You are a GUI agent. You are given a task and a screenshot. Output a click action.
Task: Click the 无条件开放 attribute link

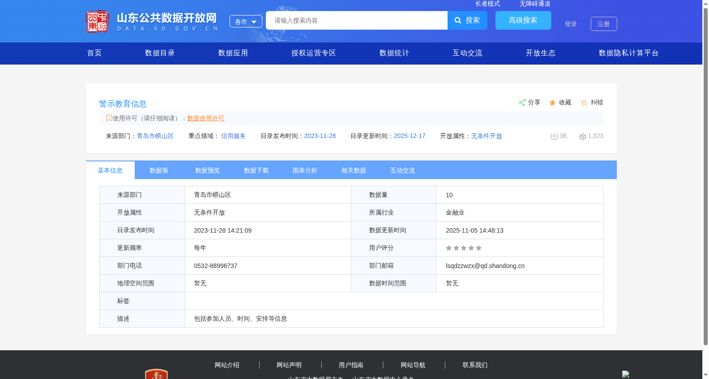[487, 136]
